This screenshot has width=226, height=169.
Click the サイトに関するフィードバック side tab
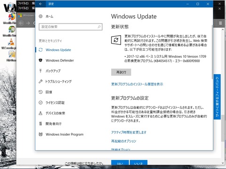[x=217, y=97]
